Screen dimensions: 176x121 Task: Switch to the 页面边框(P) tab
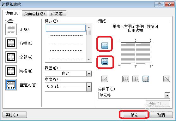click(35, 14)
